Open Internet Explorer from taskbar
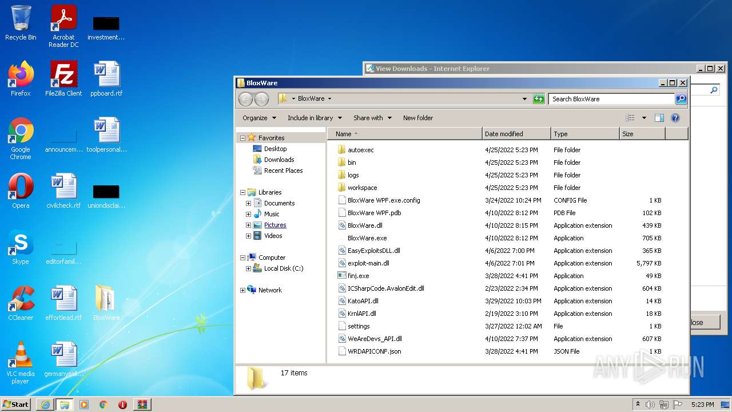The image size is (732, 412). pos(45,405)
